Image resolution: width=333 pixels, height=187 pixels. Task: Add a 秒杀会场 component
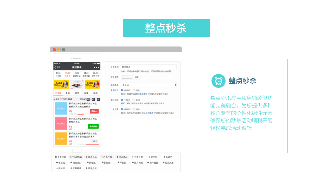tap(91, 157)
